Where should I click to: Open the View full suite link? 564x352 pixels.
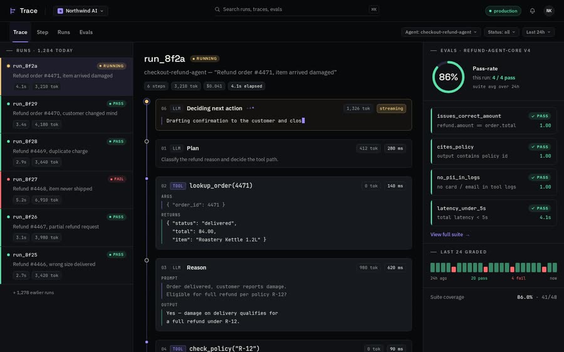point(450,234)
